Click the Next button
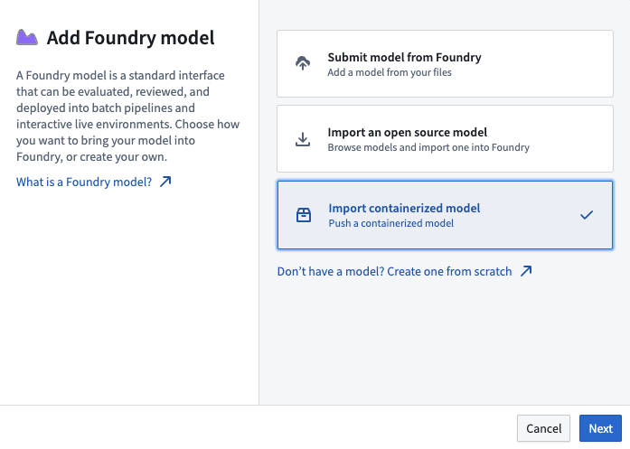Viewport: 630px width, 449px height. point(600,428)
